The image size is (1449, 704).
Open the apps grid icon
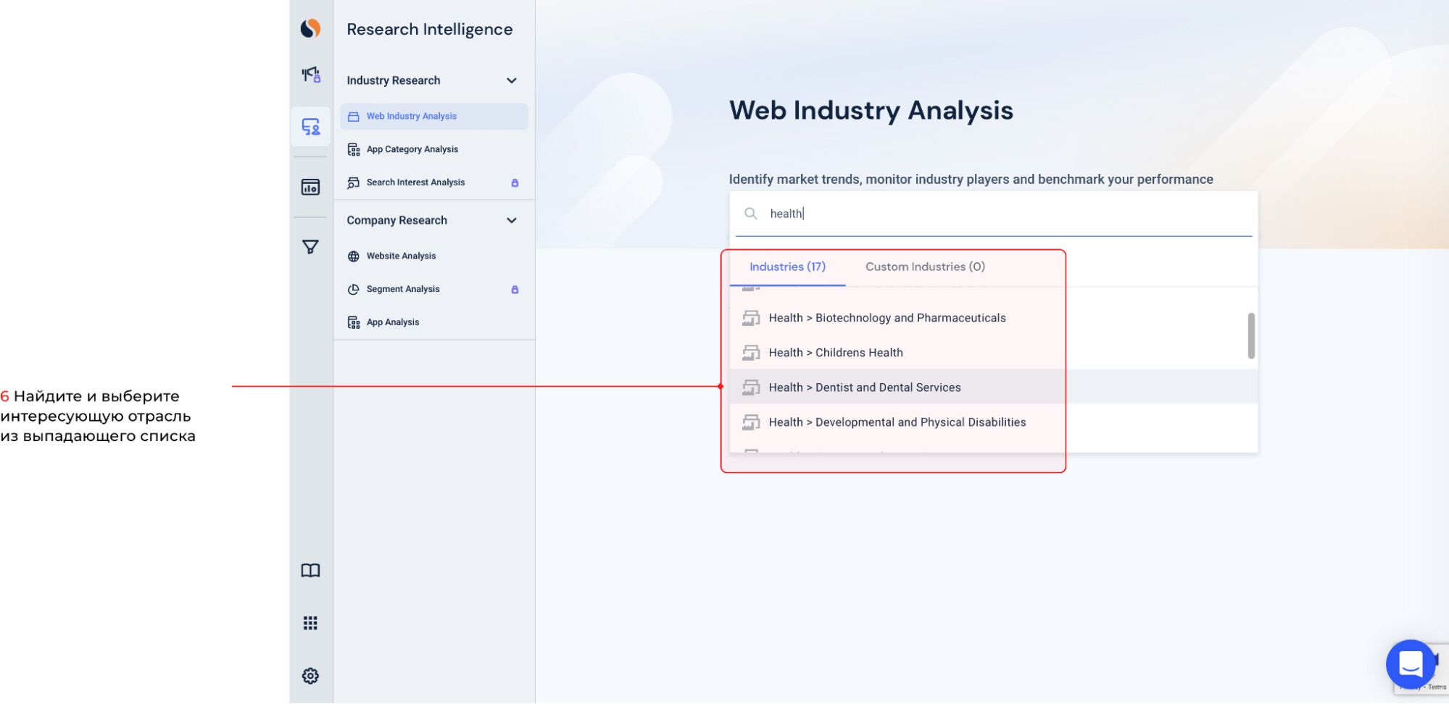coord(310,623)
